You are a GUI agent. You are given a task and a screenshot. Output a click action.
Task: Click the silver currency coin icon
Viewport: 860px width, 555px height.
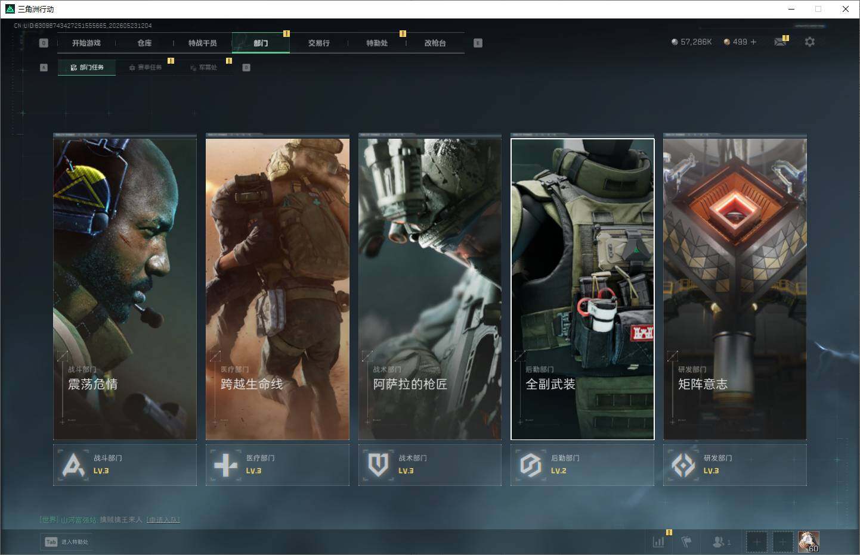[x=675, y=42]
